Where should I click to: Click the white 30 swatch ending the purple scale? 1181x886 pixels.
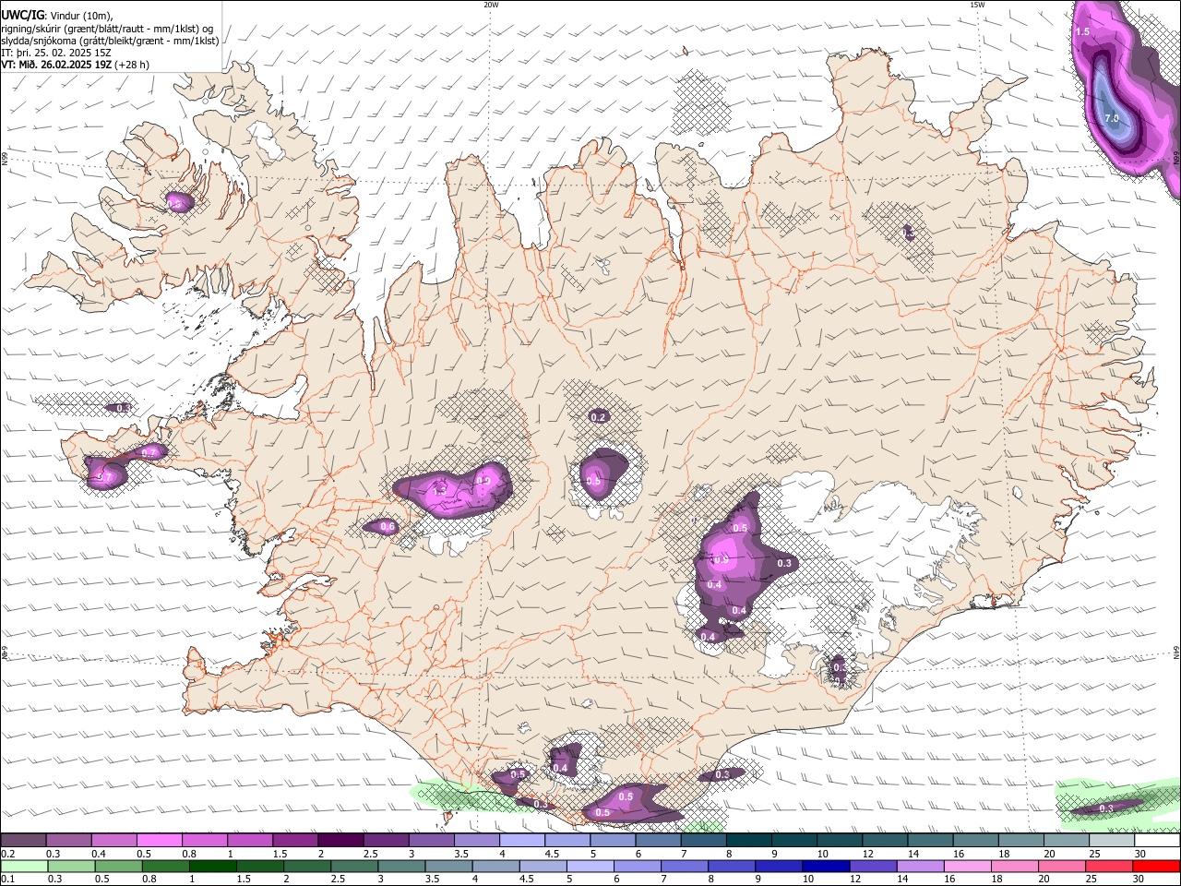click(1157, 841)
